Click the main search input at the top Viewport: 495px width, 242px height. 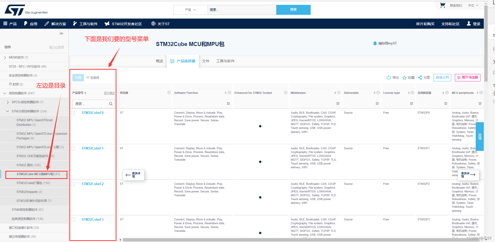tap(242, 10)
